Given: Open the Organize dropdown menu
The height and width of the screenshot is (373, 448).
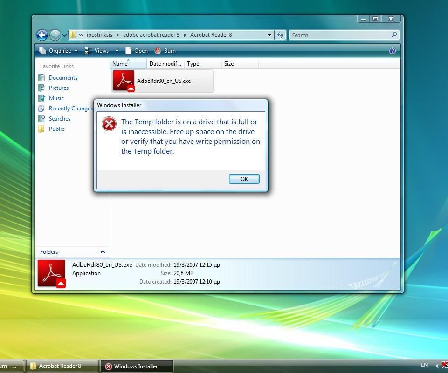Looking at the screenshot, I should coord(59,51).
